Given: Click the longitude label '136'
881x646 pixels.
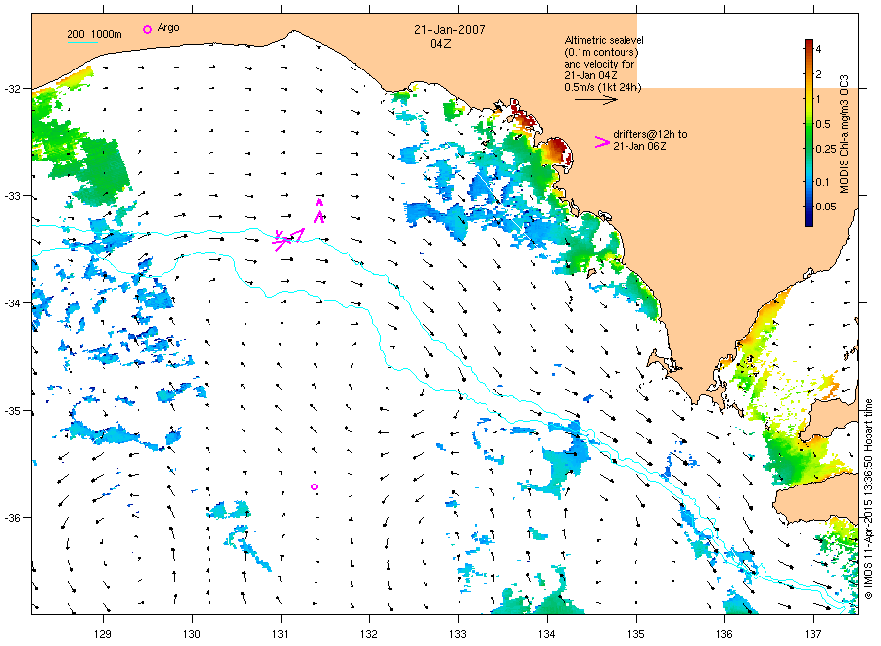Looking at the screenshot, I should point(724,634).
